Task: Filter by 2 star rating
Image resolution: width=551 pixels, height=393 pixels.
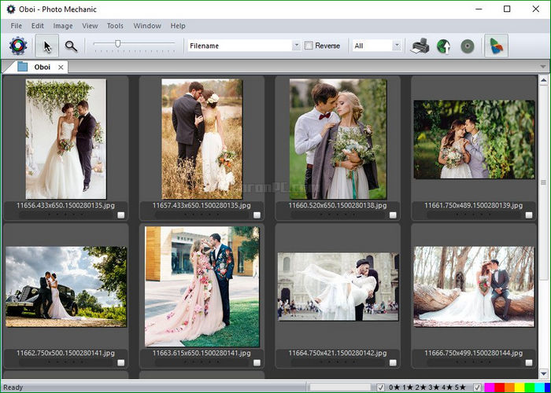Action: (420, 387)
